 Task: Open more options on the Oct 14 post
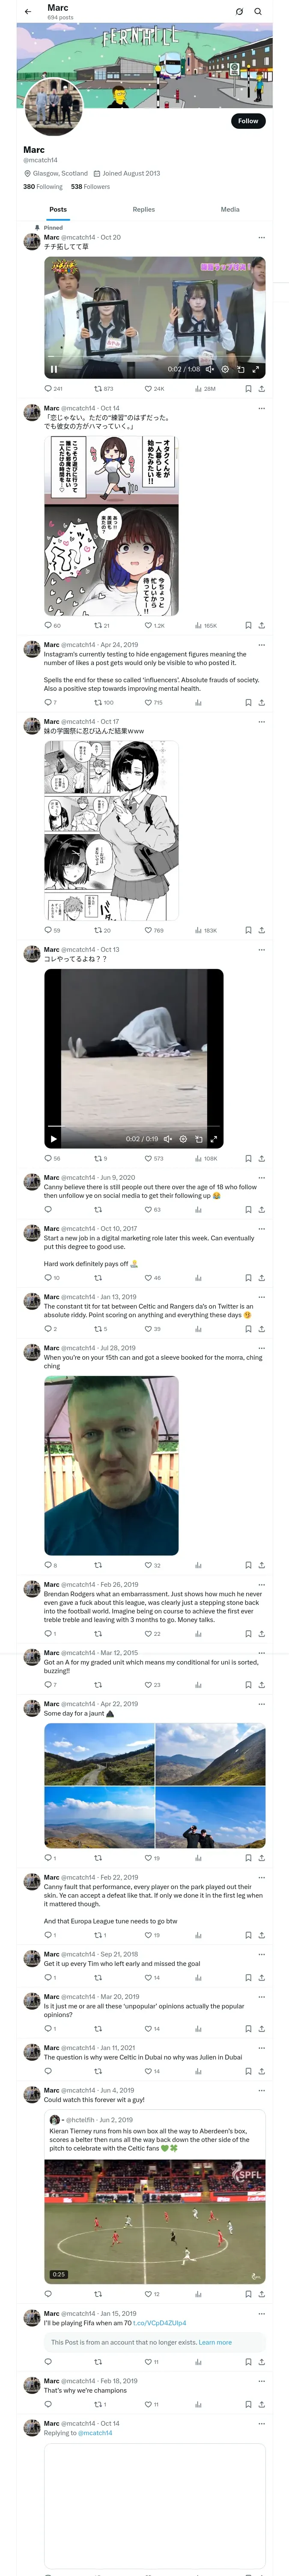(262, 408)
